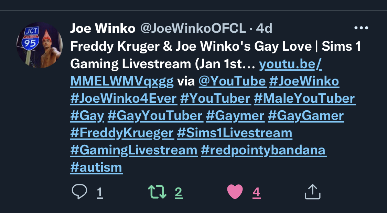Open the 4d timestamp link
387x213 pixels.
pyautogui.click(x=264, y=28)
